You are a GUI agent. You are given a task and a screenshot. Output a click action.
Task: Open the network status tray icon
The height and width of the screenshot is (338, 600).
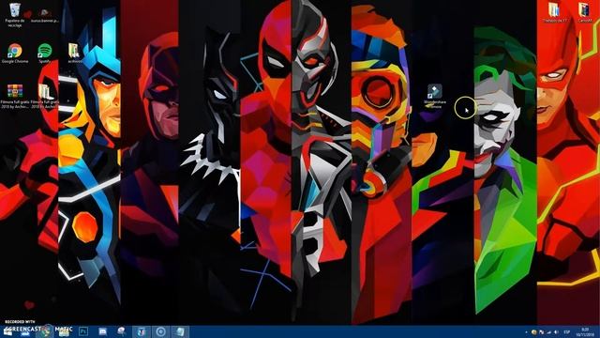pos(548,332)
